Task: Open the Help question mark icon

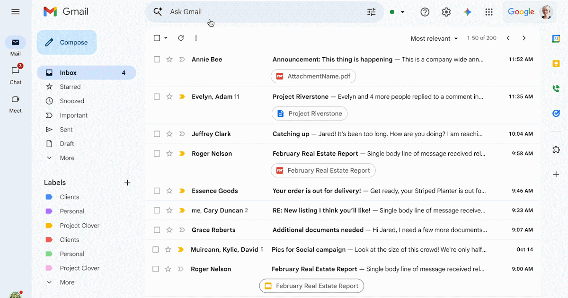Action: click(x=425, y=12)
